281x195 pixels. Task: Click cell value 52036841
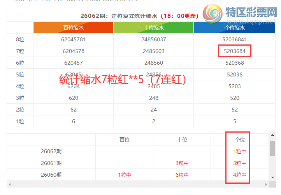click(x=234, y=39)
